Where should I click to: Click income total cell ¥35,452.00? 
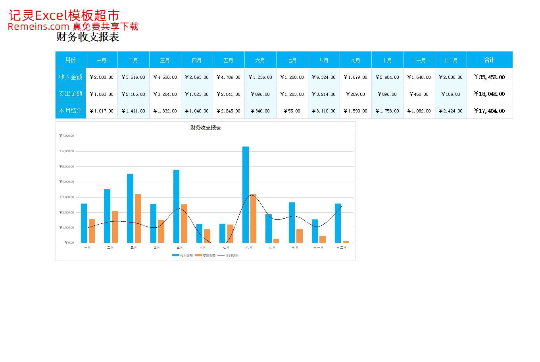[x=490, y=77]
